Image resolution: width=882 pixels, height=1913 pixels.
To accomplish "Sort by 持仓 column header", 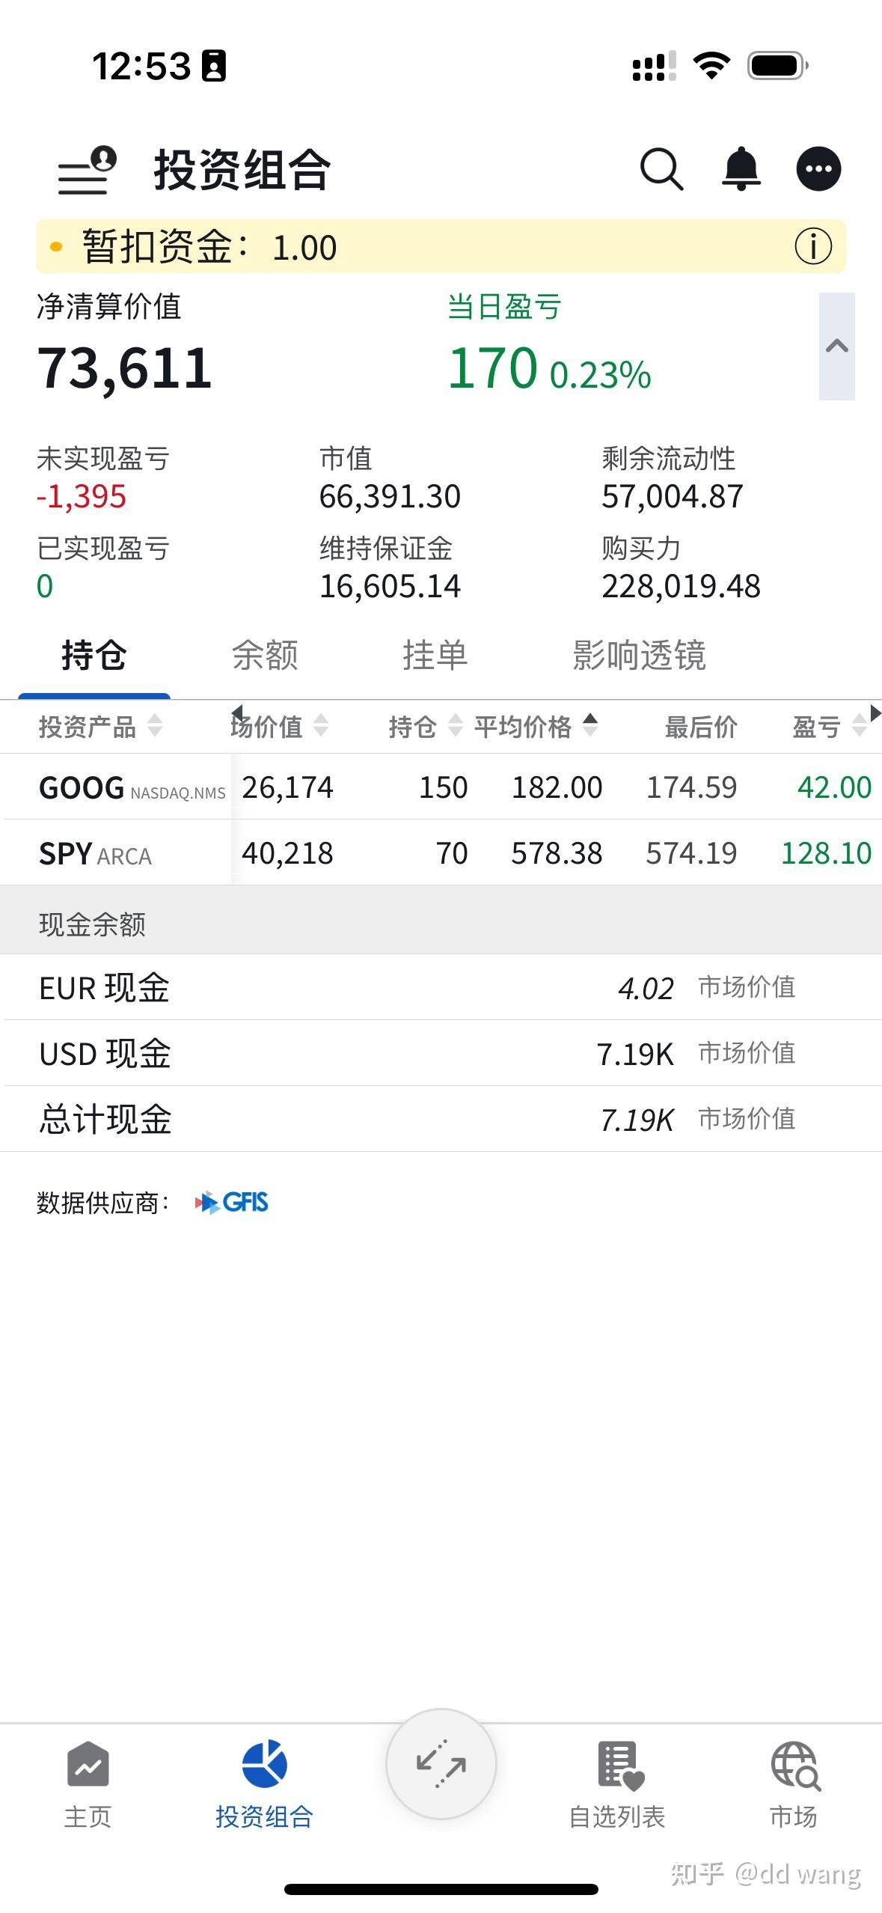I will [425, 726].
